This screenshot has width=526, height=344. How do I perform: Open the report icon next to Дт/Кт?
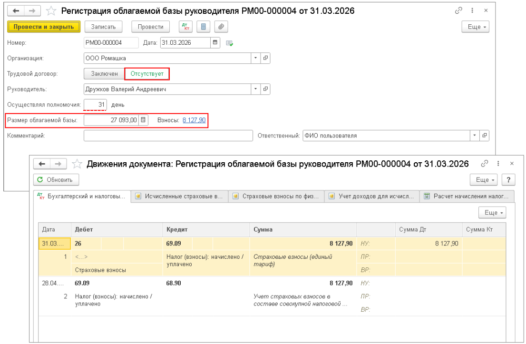203,27
